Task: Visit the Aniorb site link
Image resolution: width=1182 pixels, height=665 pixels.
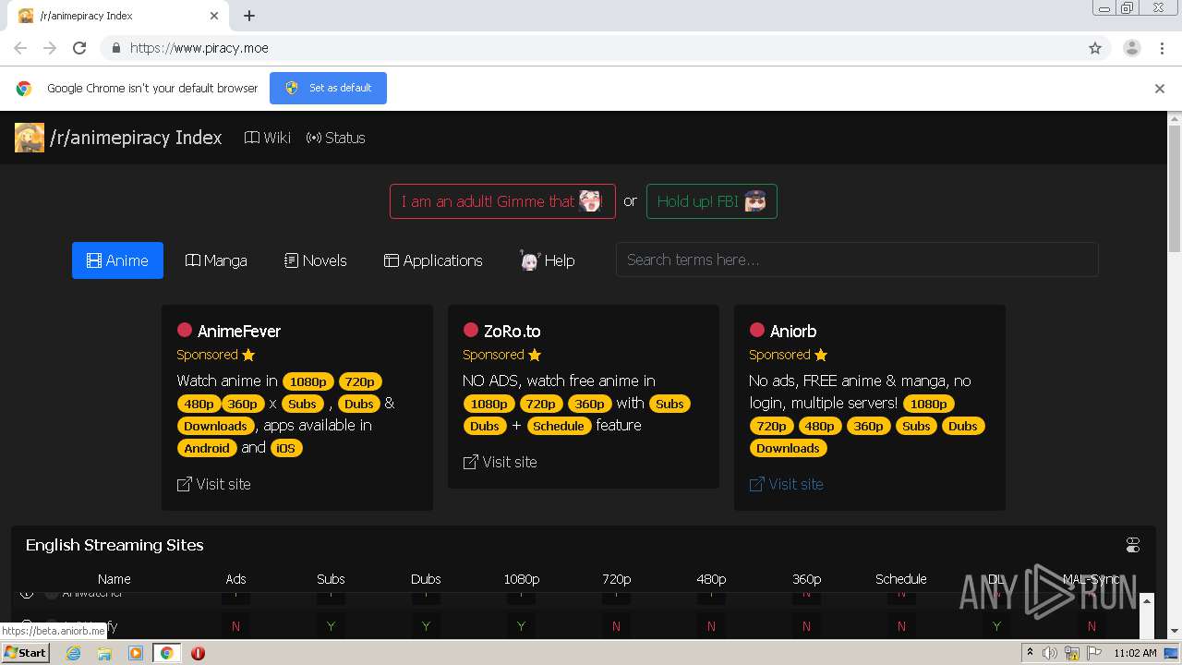Action: coord(786,484)
